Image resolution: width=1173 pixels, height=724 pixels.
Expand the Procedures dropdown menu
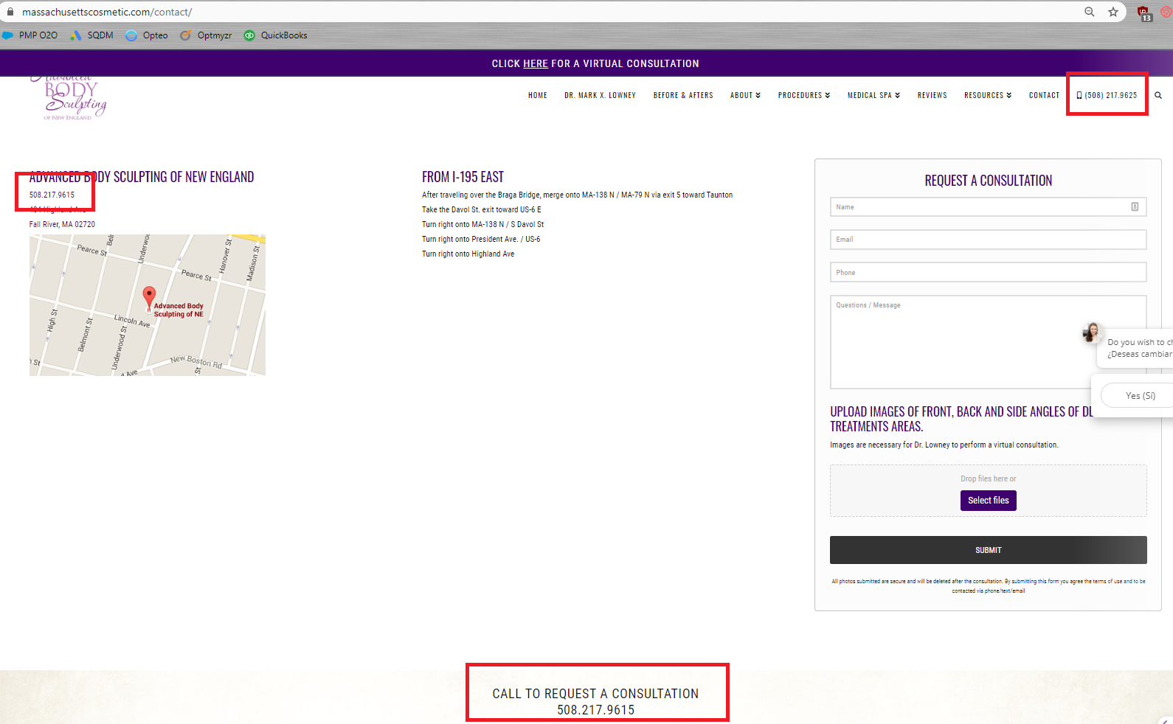804,95
